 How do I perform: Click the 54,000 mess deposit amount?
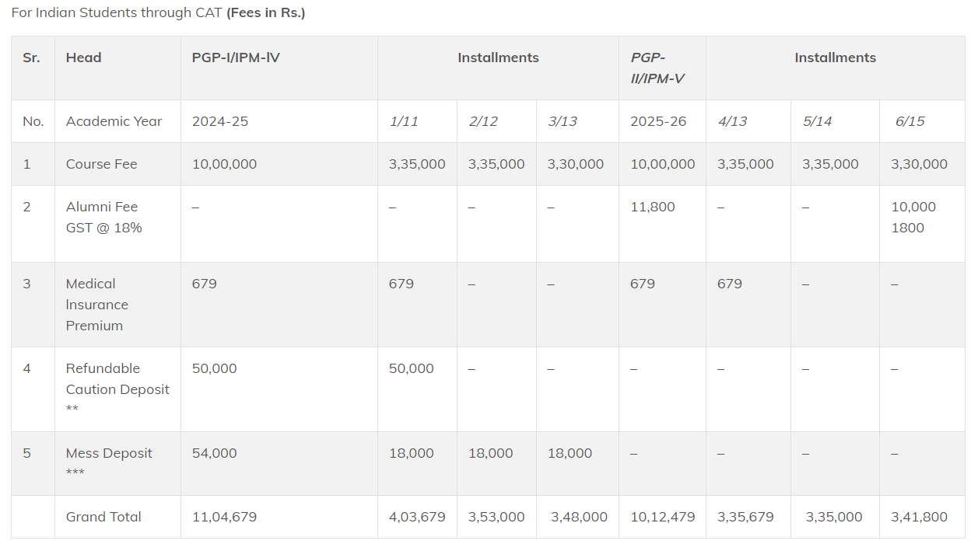pyautogui.click(x=214, y=453)
